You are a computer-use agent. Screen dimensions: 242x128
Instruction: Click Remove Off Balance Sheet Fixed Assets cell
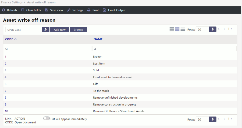(119, 111)
